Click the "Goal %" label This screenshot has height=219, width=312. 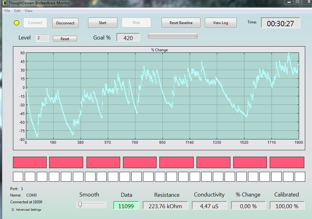(102, 38)
